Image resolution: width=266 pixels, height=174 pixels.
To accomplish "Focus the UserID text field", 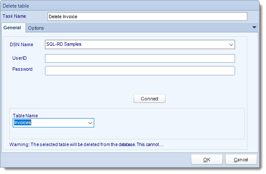I will (x=140, y=58).
